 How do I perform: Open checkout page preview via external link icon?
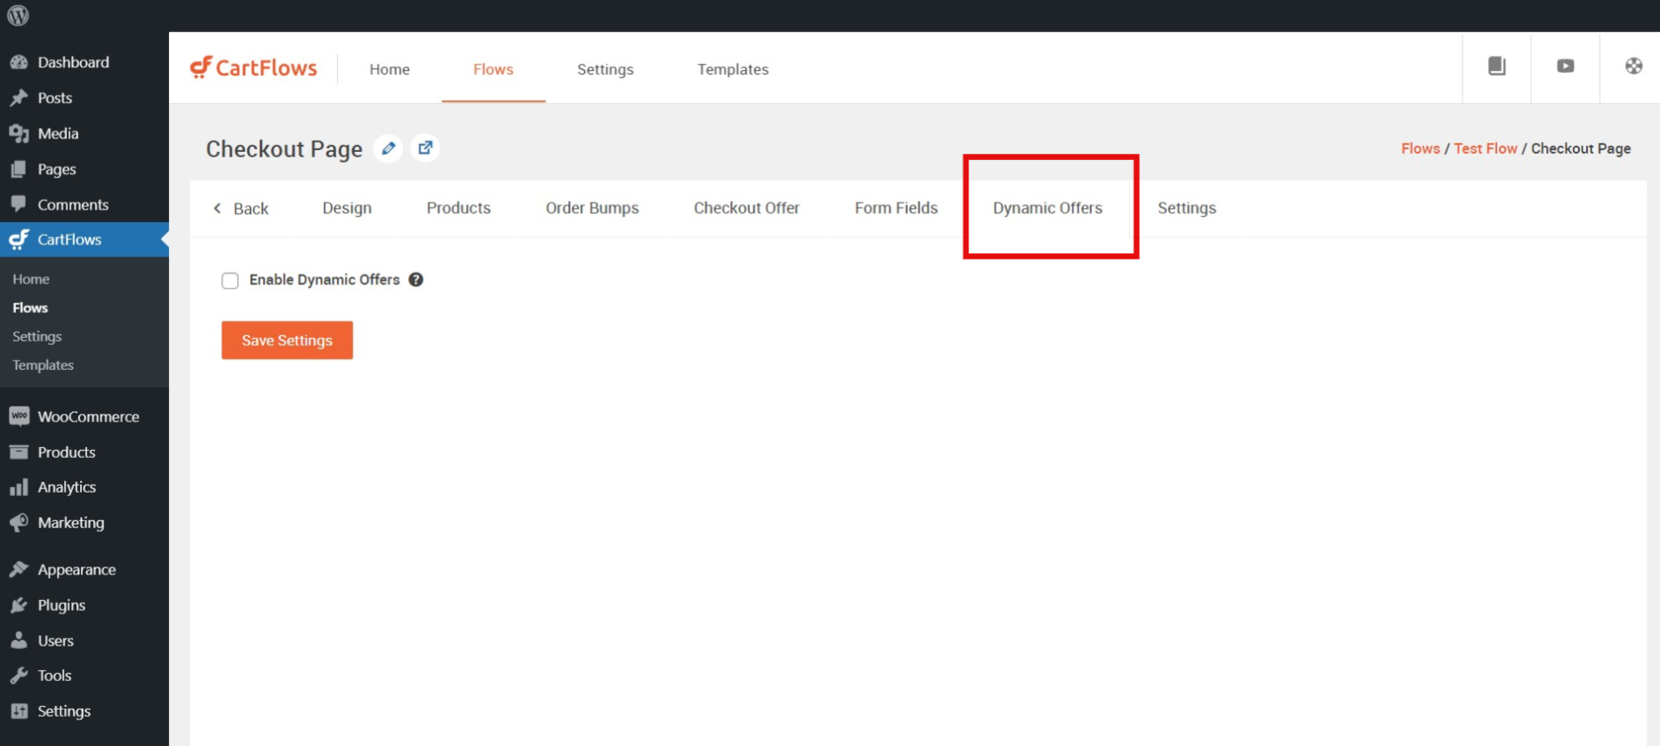click(426, 148)
